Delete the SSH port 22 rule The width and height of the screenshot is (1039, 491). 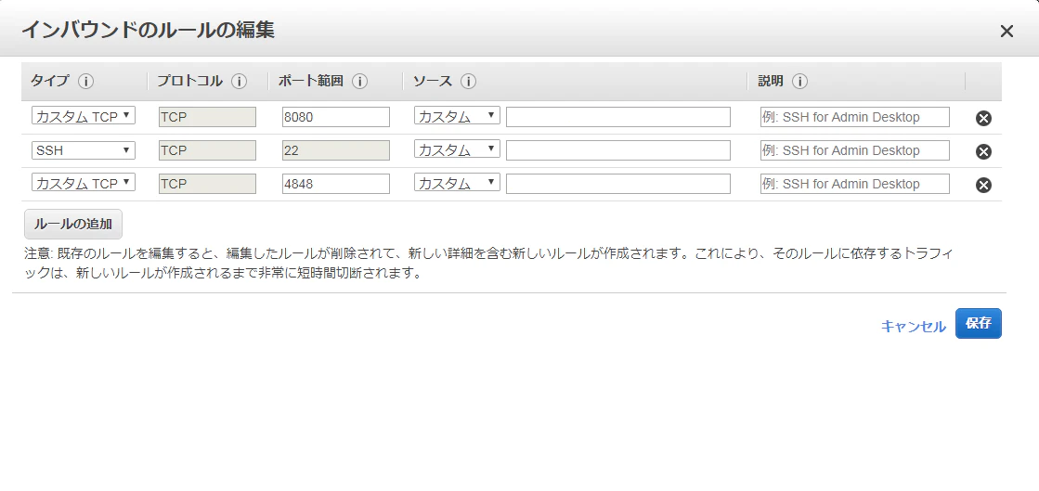tap(983, 151)
